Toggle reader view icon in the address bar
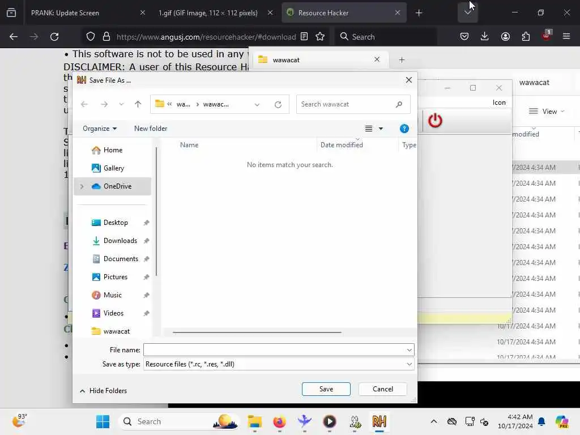Screen dimensions: 580x435 pos(304,37)
